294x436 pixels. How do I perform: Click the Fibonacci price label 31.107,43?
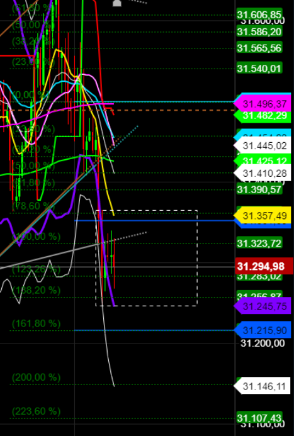[259, 418]
